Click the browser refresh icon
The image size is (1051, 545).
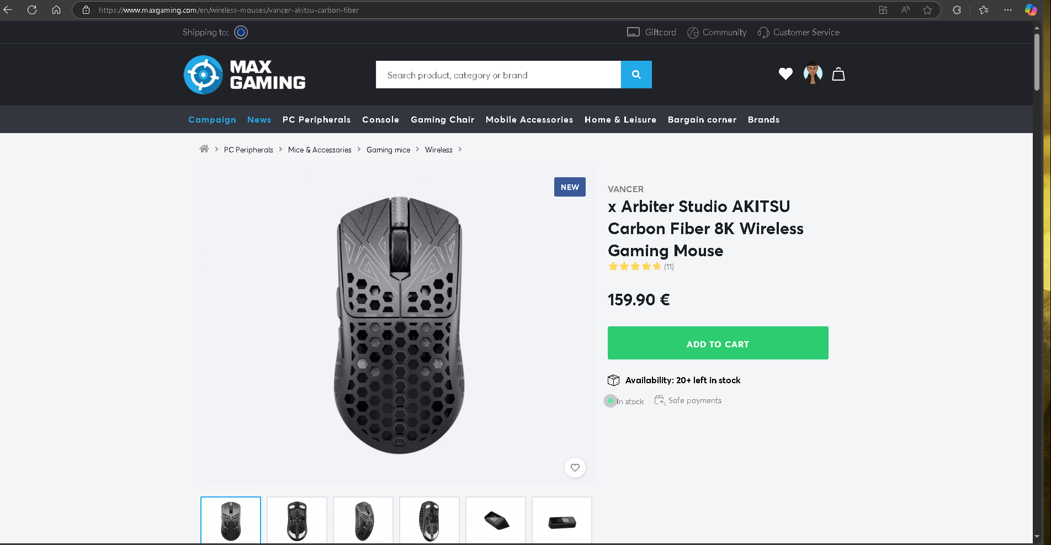32,10
